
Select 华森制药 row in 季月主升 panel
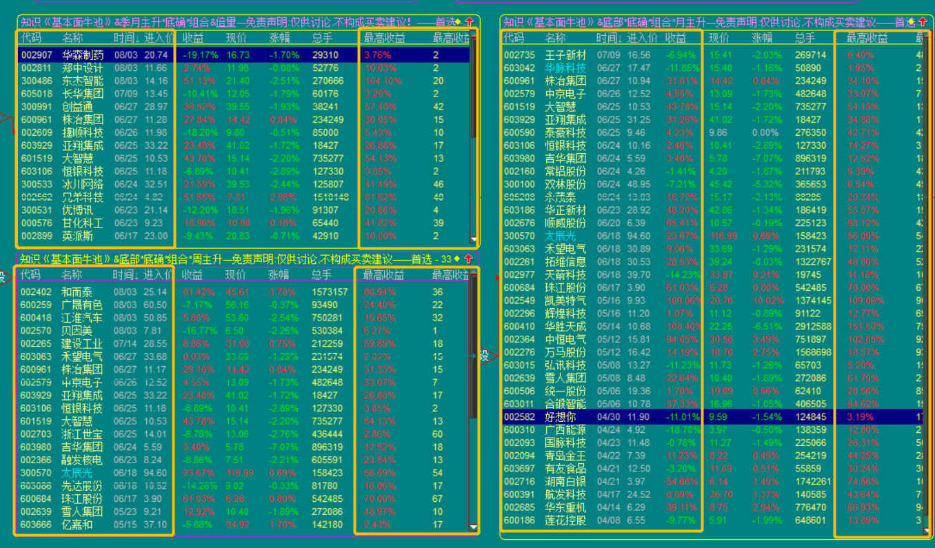coord(244,54)
